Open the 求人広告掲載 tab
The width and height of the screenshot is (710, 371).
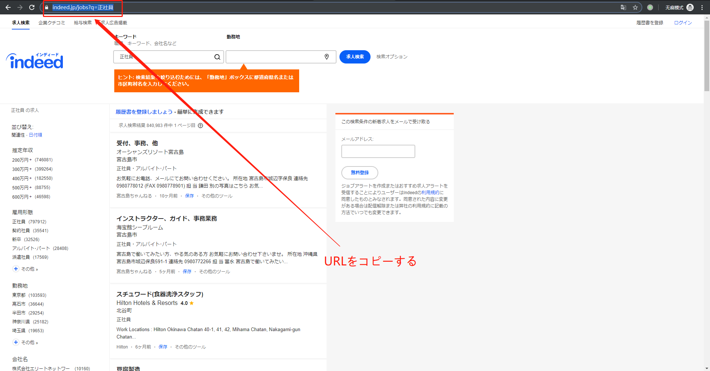coord(114,23)
